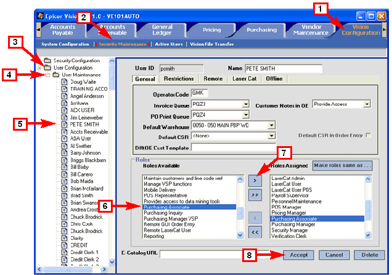Click the Roles Available list scrollbar thumb
Viewport: 392px width, 275px height.
pyautogui.click(x=240, y=213)
